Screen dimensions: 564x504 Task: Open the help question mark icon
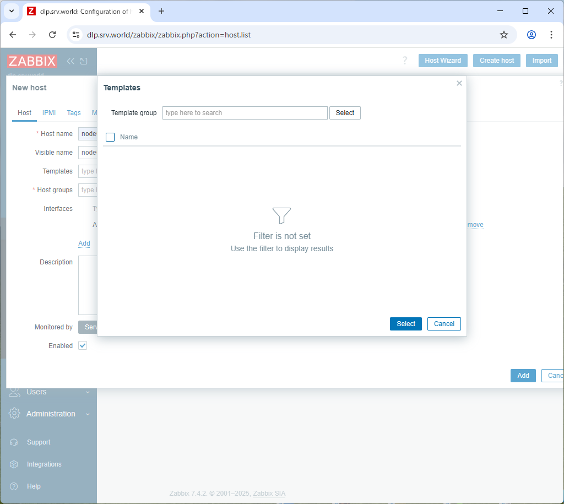405,61
